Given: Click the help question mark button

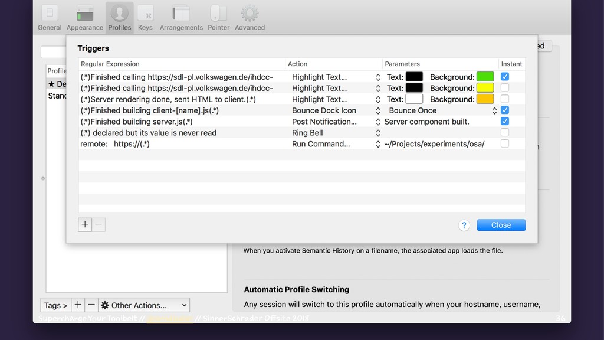Looking at the screenshot, I should point(464,225).
